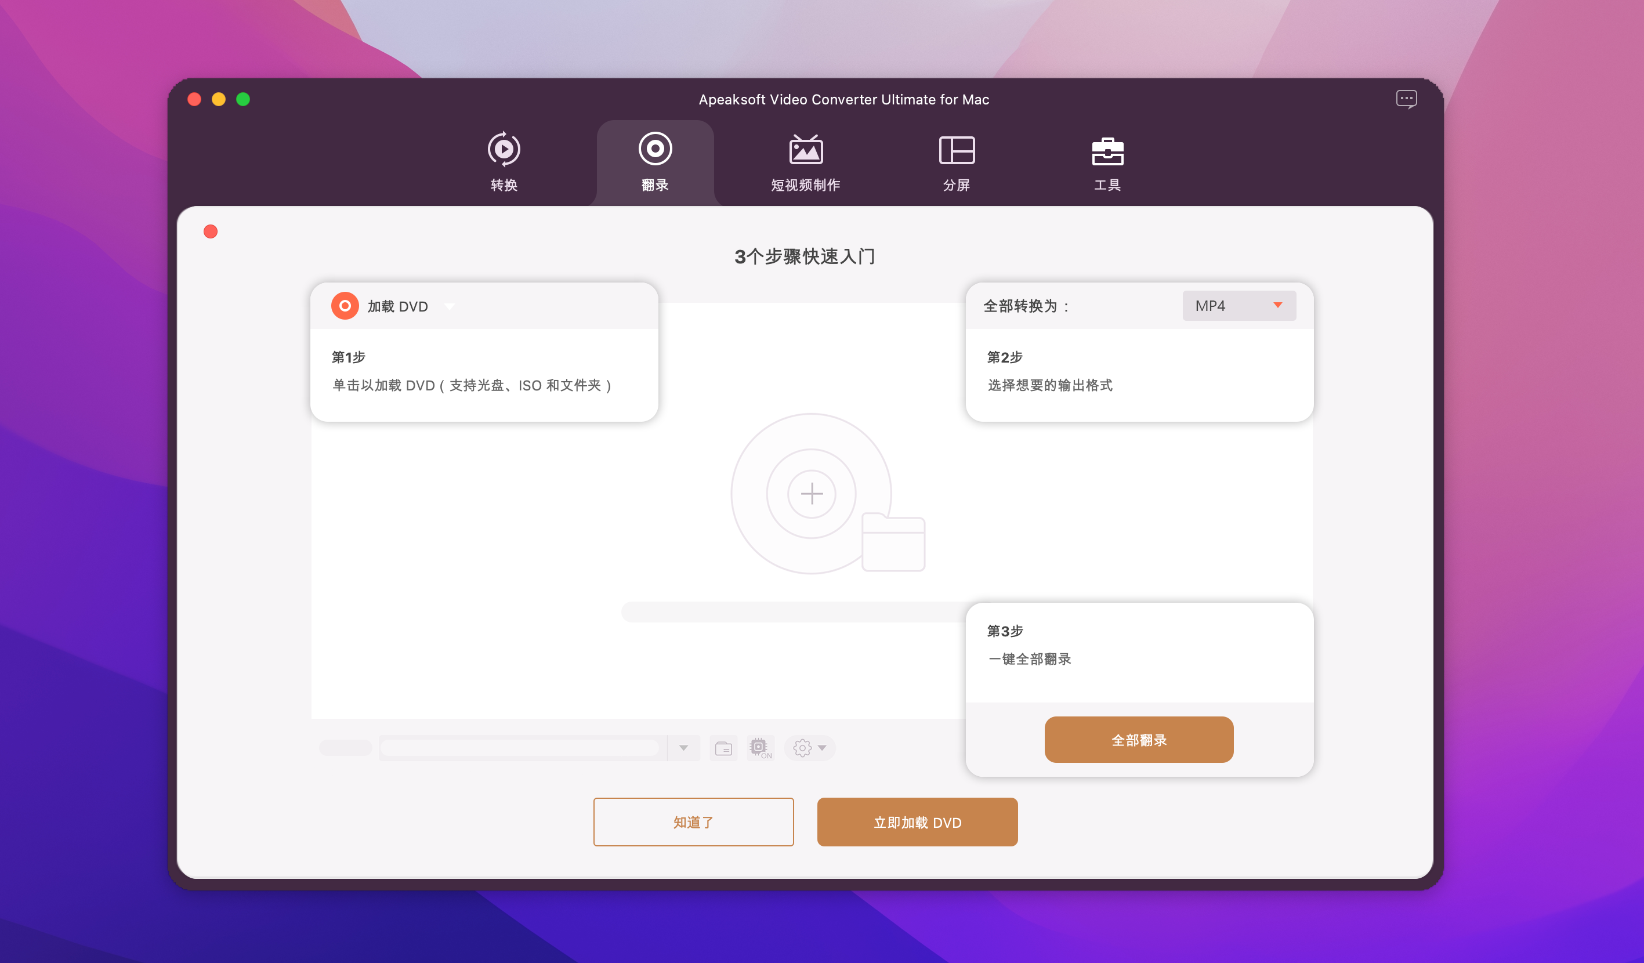Open the 转换 converter icon
The width and height of the screenshot is (1644, 963).
coord(504,150)
